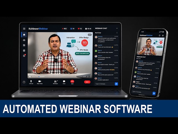
Task: Select Anjali M.'s chat message
Action: (107, 46)
